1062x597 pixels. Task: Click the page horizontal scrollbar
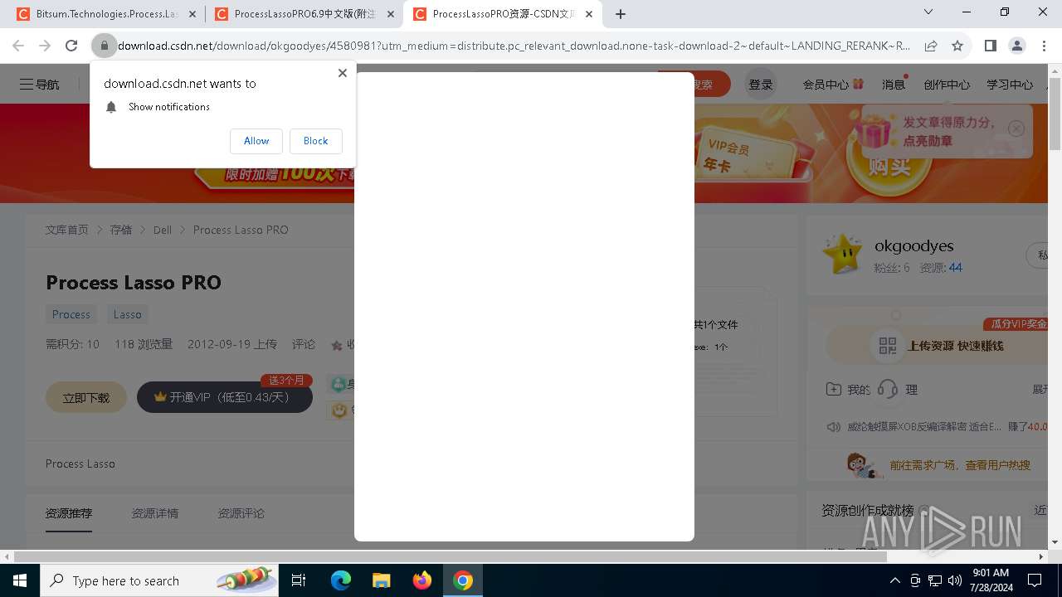tap(451, 556)
